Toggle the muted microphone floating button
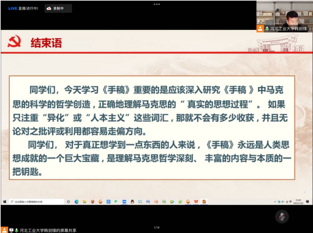Screen dimensions: 313x233 (x=282, y=216)
